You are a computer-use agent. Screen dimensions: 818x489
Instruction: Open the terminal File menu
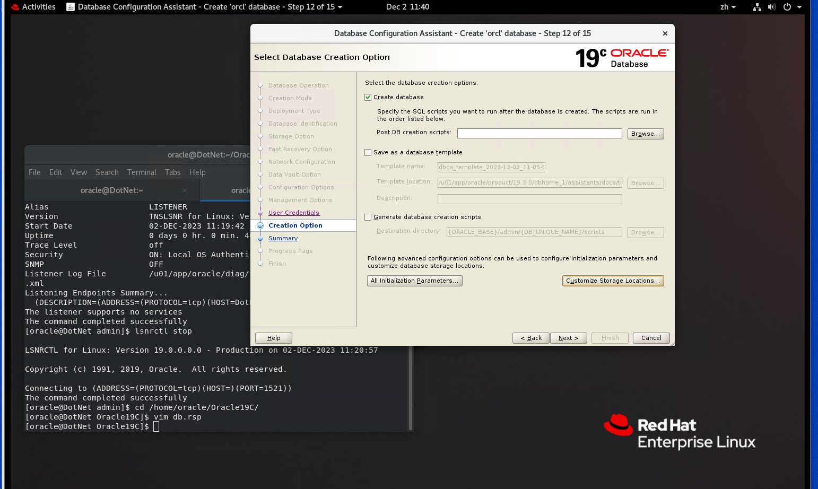click(34, 172)
